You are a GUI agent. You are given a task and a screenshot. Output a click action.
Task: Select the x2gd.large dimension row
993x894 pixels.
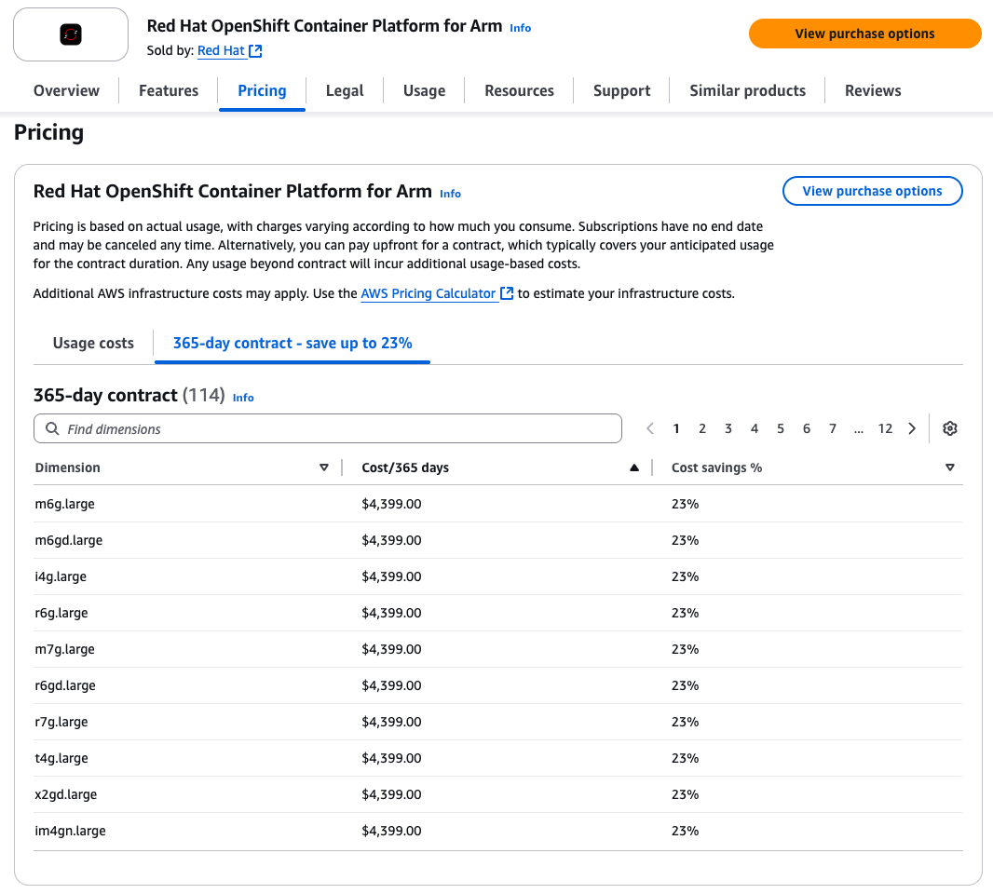(x=497, y=794)
